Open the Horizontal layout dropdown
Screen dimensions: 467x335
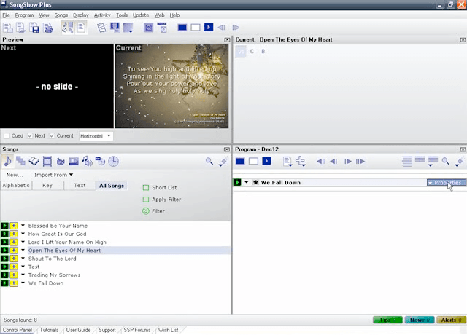96,136
